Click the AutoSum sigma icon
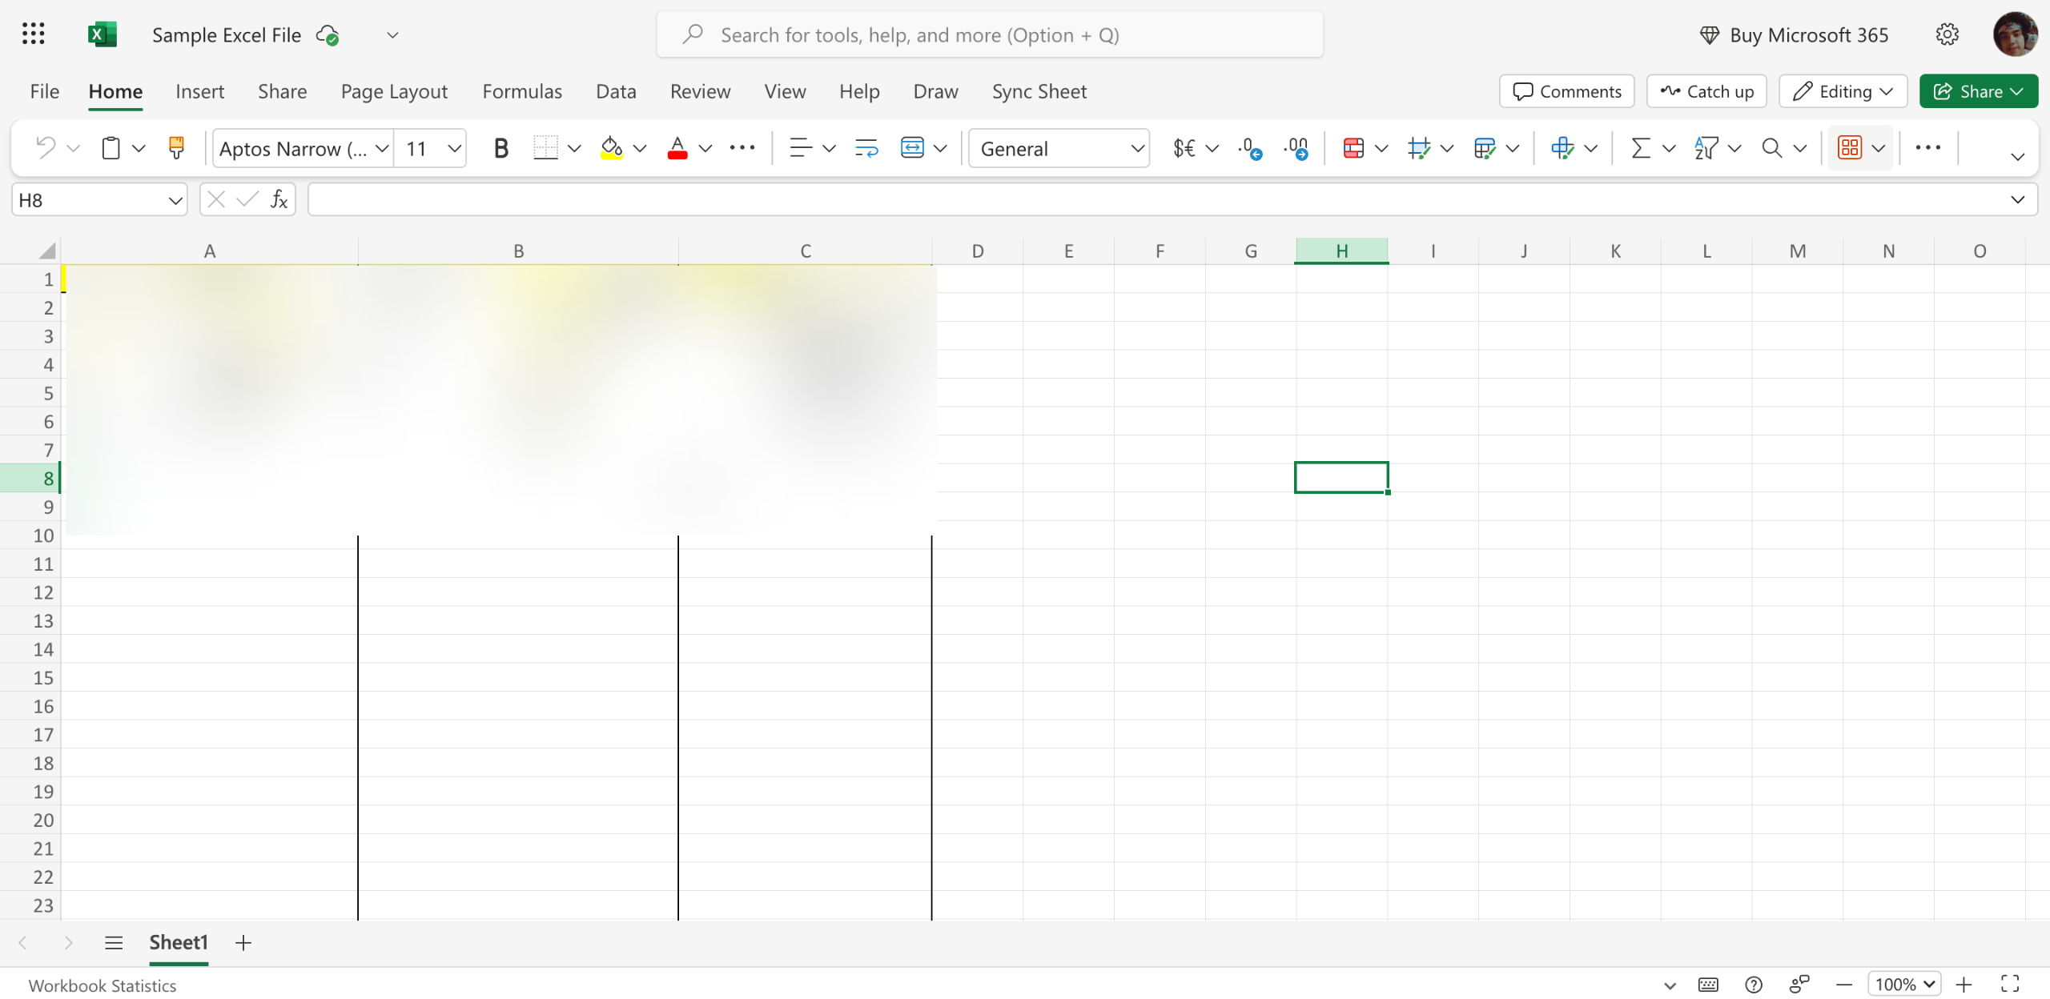Image resolution: width=2050 pixels, height=999 pixels. click(x=1640, y=148)
